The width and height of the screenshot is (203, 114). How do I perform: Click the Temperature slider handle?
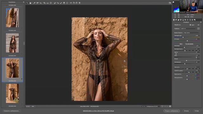pyautogui.click(x=183, y=37)
